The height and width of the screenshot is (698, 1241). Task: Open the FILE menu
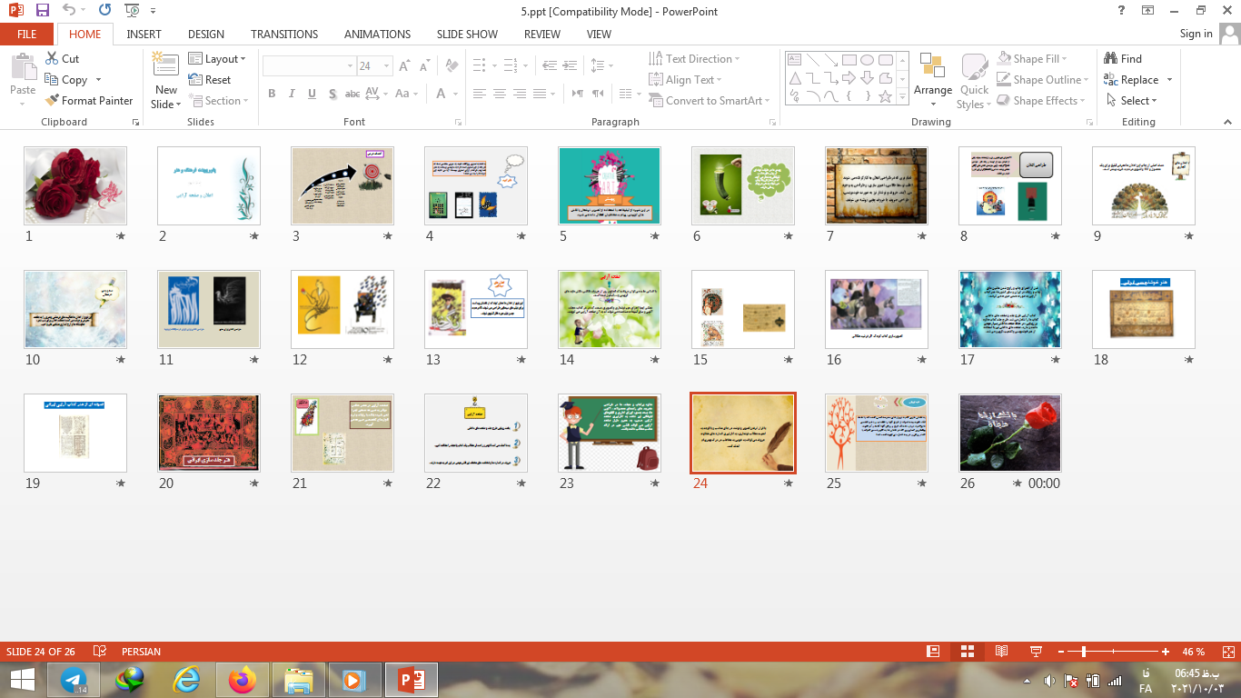(x=27, y=35)
